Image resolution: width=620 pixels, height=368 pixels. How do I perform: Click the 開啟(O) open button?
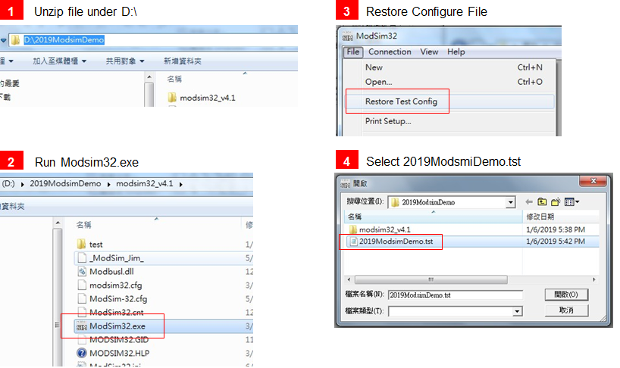click(x=566, y=295)
